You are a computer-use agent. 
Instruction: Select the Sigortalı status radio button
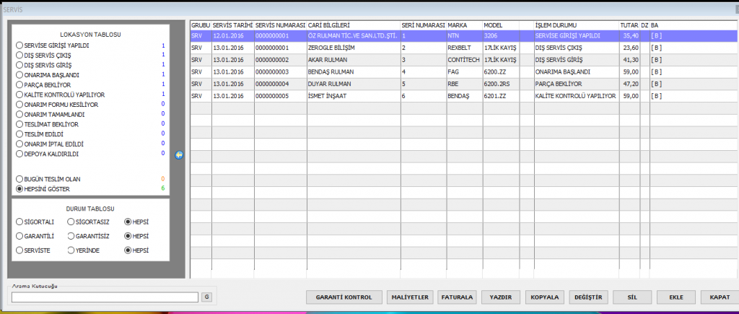click(19, 222)
